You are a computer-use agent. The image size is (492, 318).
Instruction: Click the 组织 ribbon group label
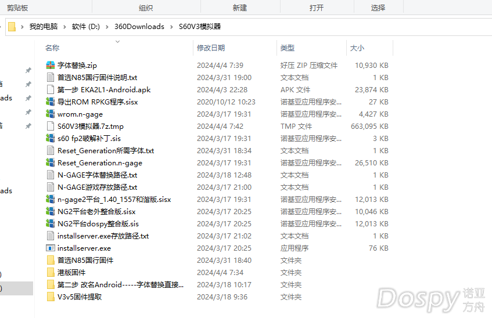coord(146,8)
